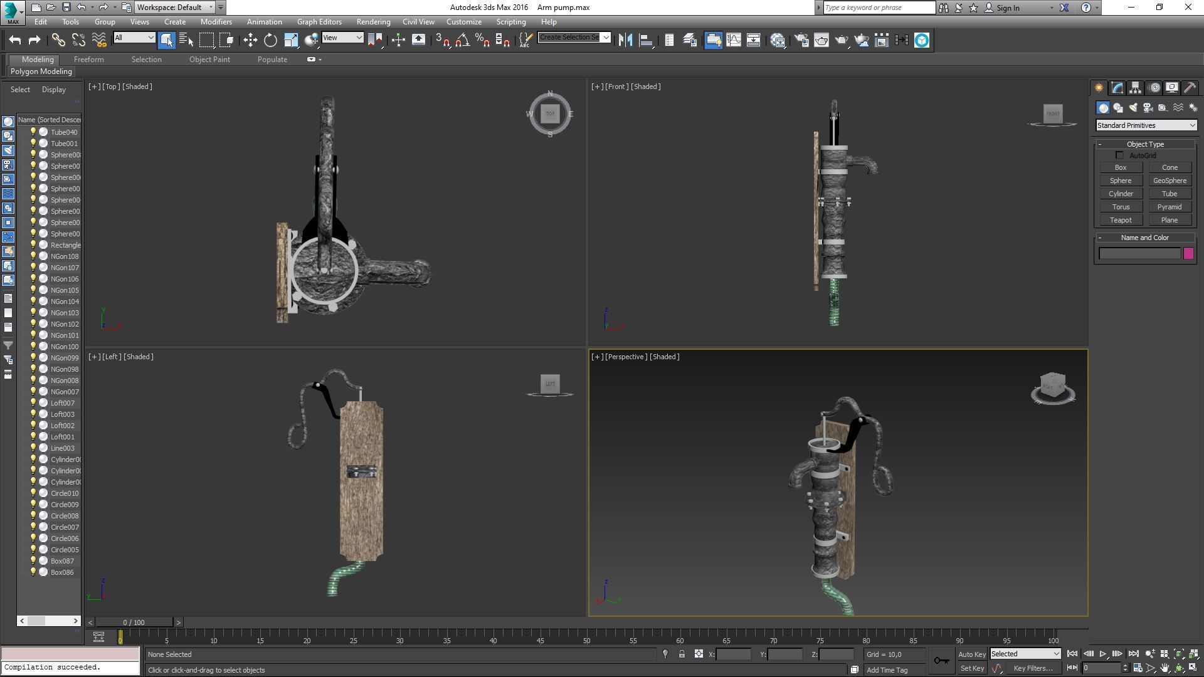Open the Create Selection Set dropdown
The image size is (1204, 677).
click(x=574, y=38)
